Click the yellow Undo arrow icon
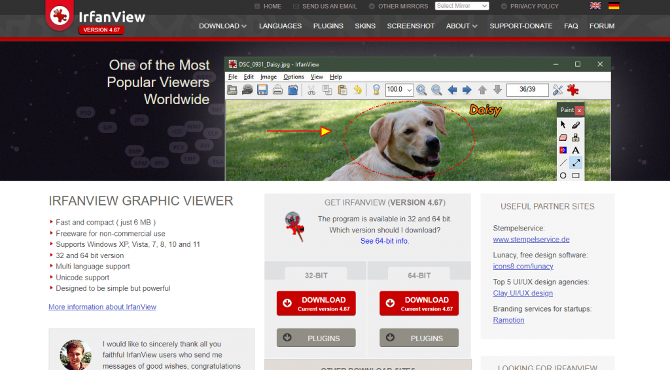This screenshot has width=670, height=370. point(358,90)
